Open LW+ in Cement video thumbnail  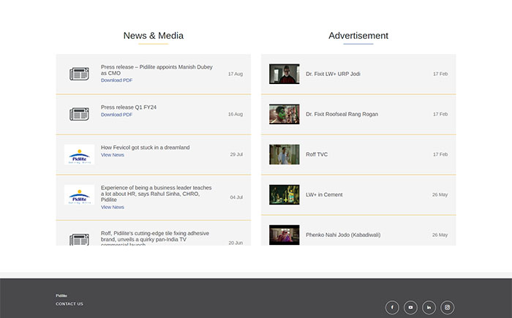pyautogui.click(x=284, y=194)
